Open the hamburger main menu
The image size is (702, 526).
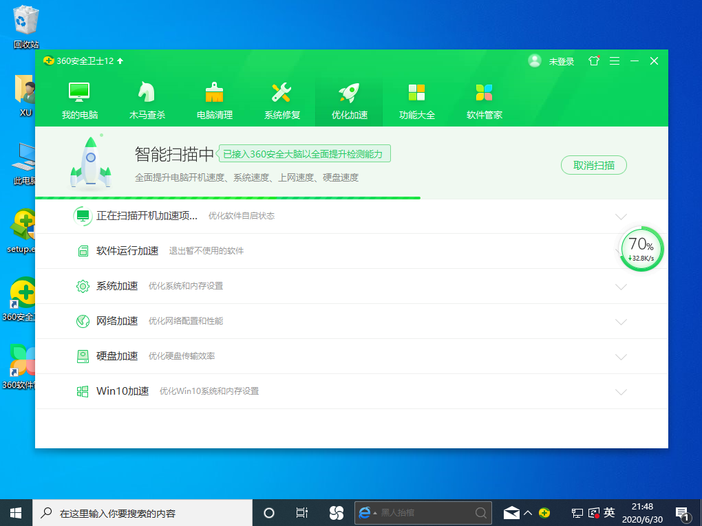614,61
